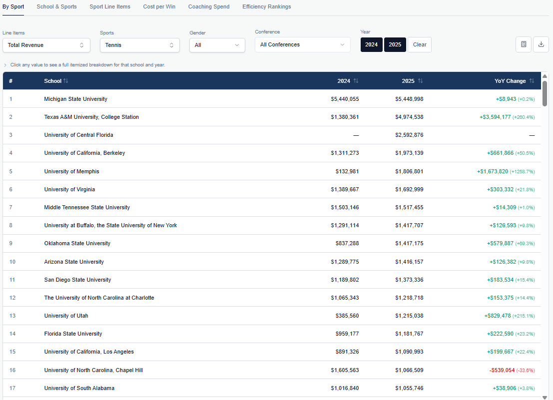The width and height of the screenshot is (553, 400).
Task: Expand the itemized breakdown hint chevron
Action: pyautogui.click(x=5, y=65)
